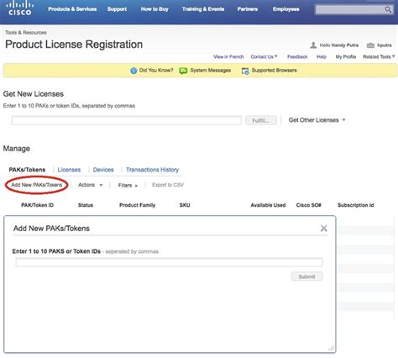Image resolution: width=398 pixels, height=358 pixels.
Task: Open My Profile link
Action: [x=346, y=57]
